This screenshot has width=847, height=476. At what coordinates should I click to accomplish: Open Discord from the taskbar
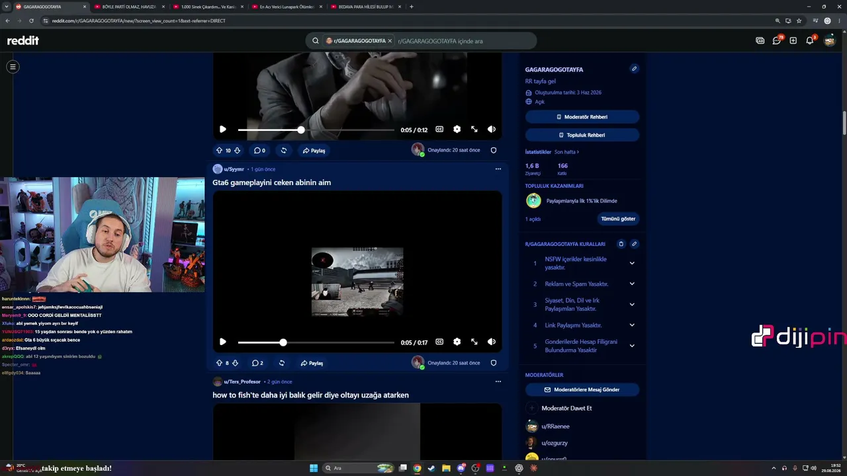[x=461, y=468]
